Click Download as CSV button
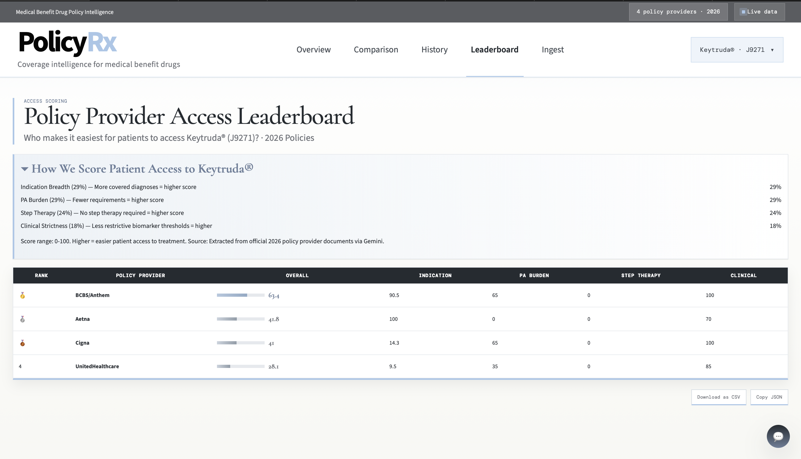Image resolution: width=801 pixels, height=459 pixels. click(718, 397)
